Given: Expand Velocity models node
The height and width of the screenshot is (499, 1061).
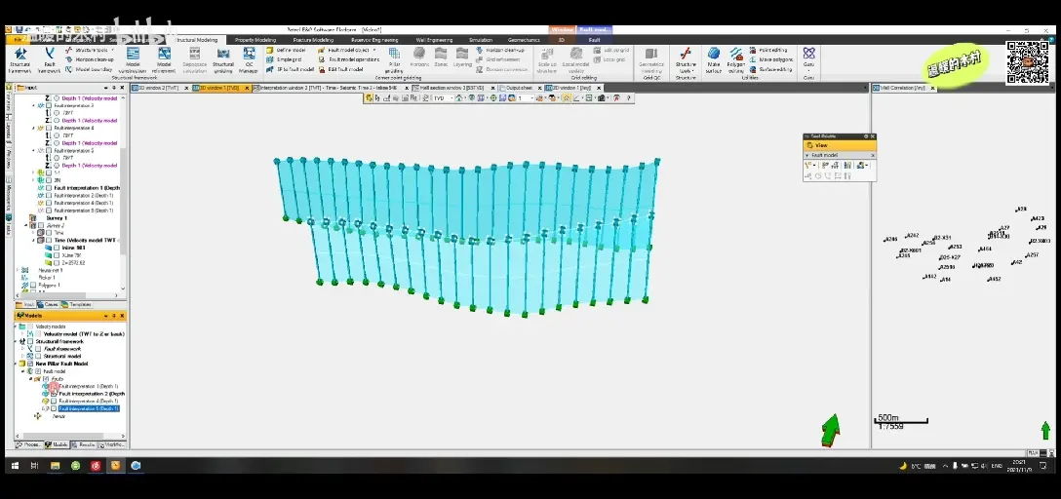Looking at the screenshot, I should tap(17, 326).
